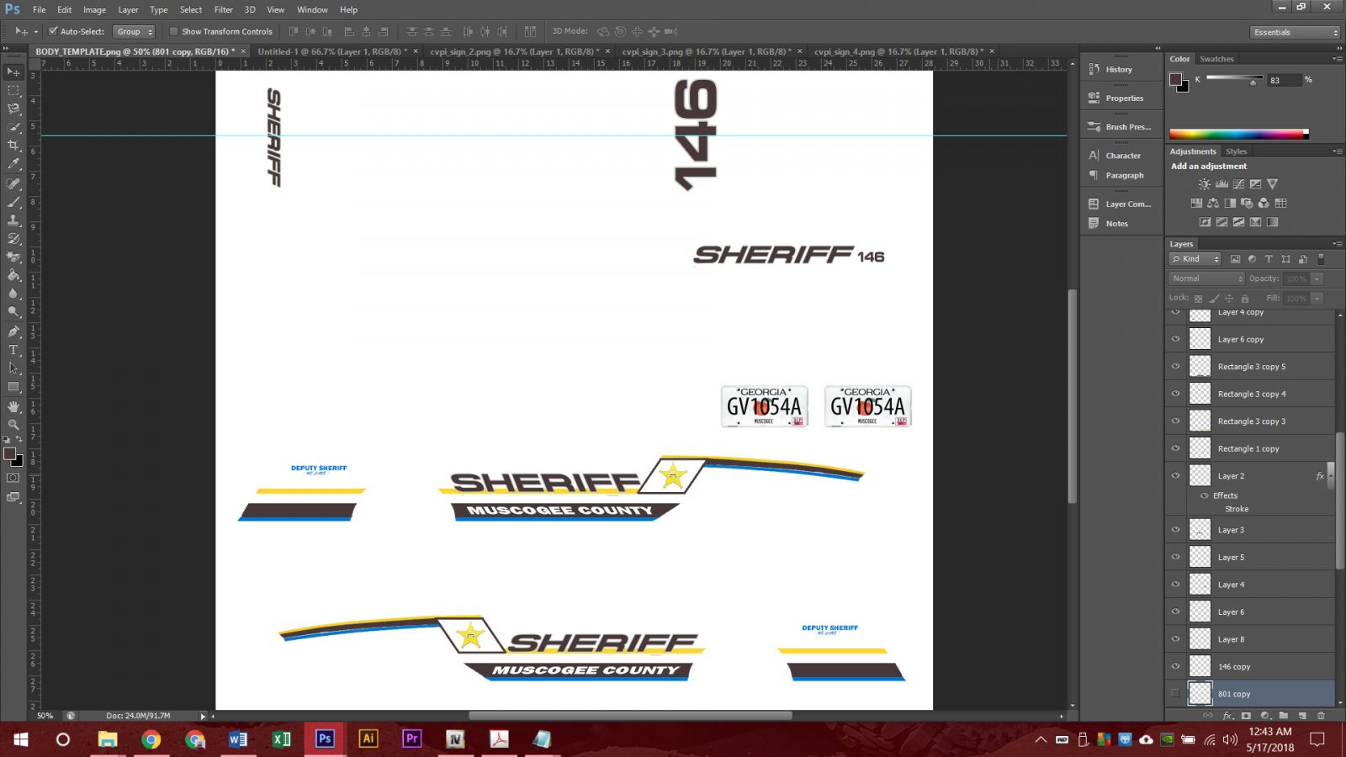Viewport: 1346px width, 757px height.
Task: Show the 801 copy layer
Action: tap(1176, 694)
